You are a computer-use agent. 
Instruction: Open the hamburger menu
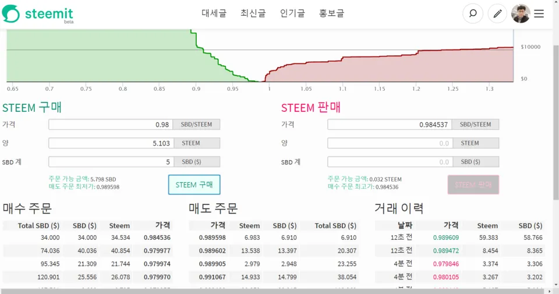point(539,13)
